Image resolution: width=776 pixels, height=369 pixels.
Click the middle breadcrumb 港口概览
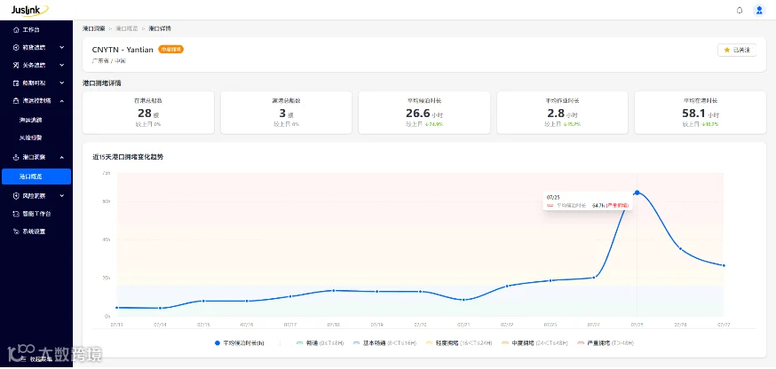[x=127, y=28]
